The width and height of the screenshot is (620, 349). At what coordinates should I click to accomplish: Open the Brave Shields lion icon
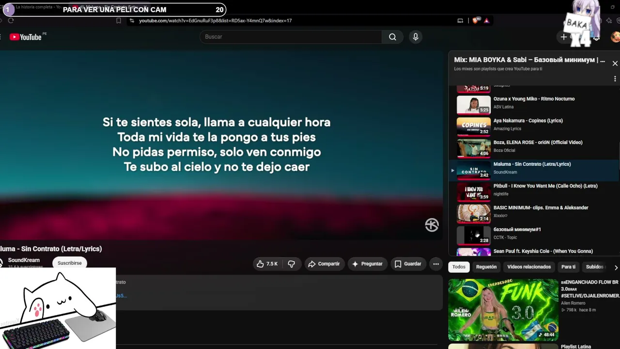[476, 20]
